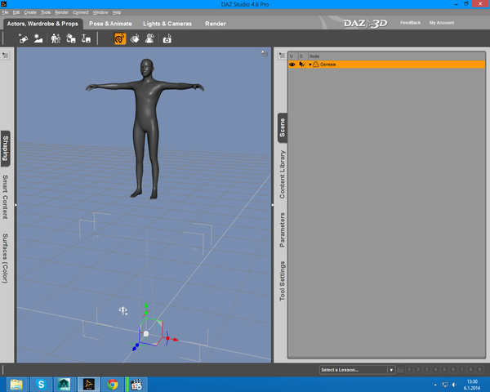Click the My Account link

443,23
